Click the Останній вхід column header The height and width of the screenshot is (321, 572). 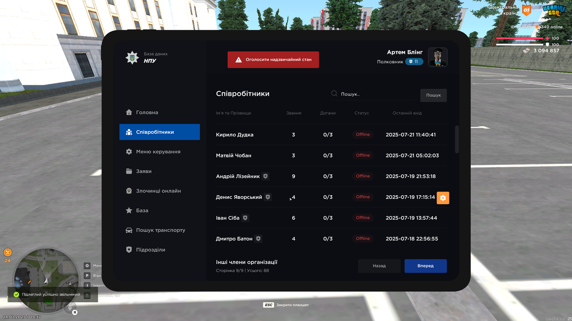coord(407,113)
